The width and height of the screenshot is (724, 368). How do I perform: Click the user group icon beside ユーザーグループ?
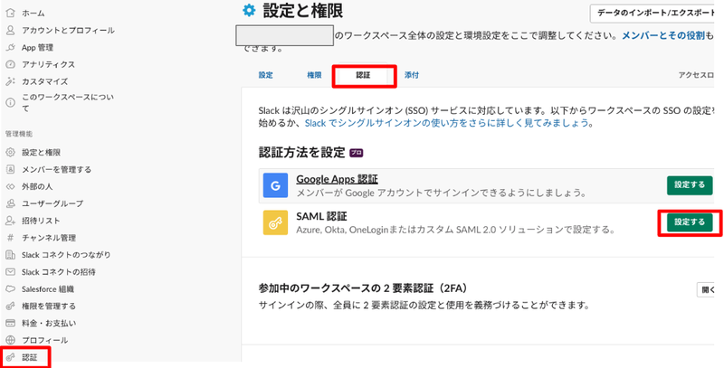pos(10,203)
